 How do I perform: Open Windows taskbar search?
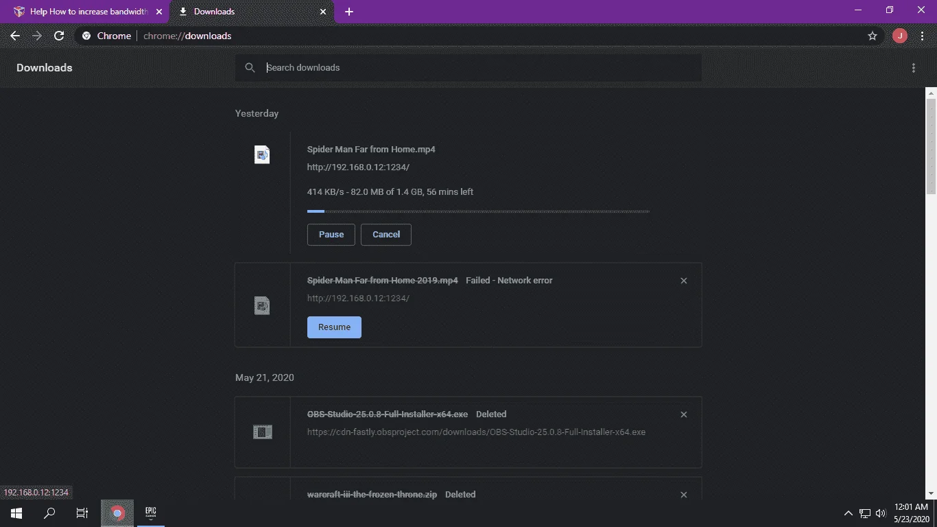tap(49, 513)
